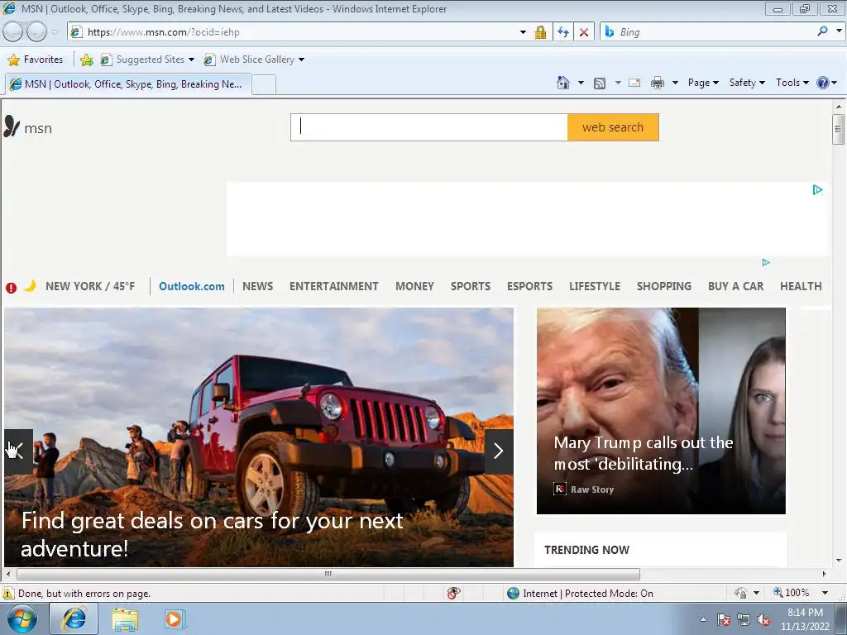The width and height of the screenshot is (847, 635).
Task: Click the Print icon
Action: (x=658, y=83)
